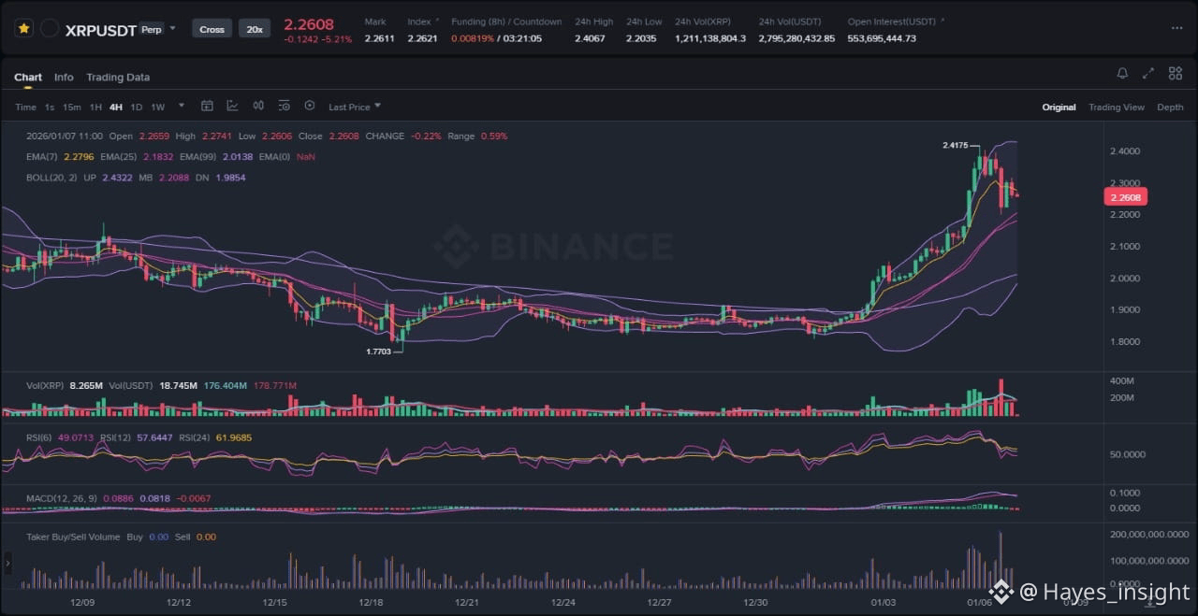
Task: Select the 4H interval
Action: click(x=116, y=107)
